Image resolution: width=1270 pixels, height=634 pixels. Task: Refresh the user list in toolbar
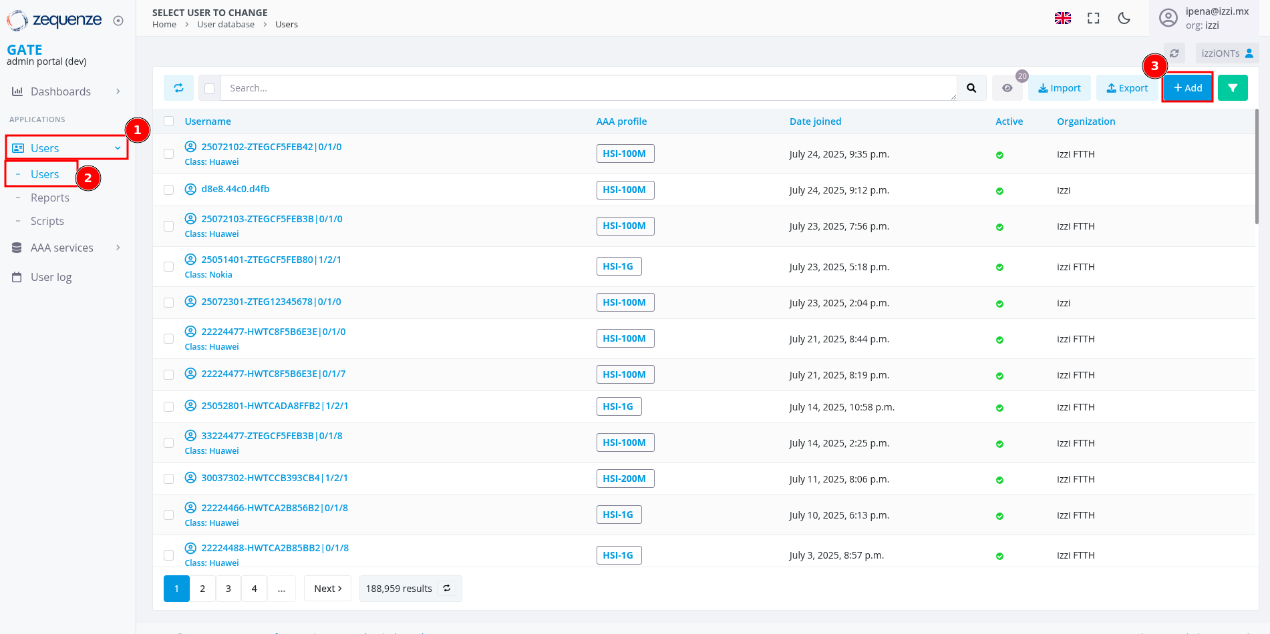pyautogui.click(x=178, y=88)
